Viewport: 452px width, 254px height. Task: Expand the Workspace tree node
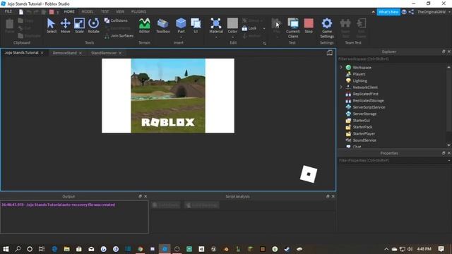pos(341,67)
